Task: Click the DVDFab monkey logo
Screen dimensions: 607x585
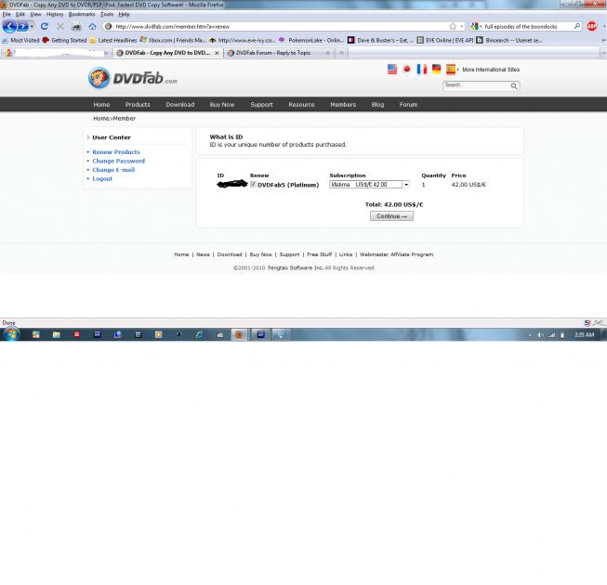Action: point(99,78)
